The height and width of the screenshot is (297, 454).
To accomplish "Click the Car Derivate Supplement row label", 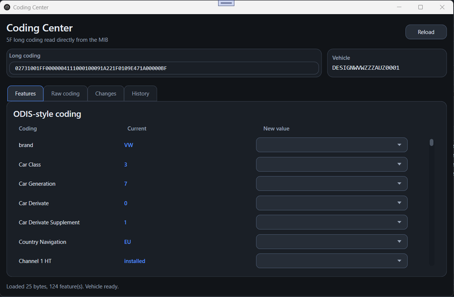I will coord(49,223).
